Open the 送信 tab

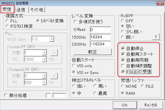pyautogui.click(x=21, y=10)
